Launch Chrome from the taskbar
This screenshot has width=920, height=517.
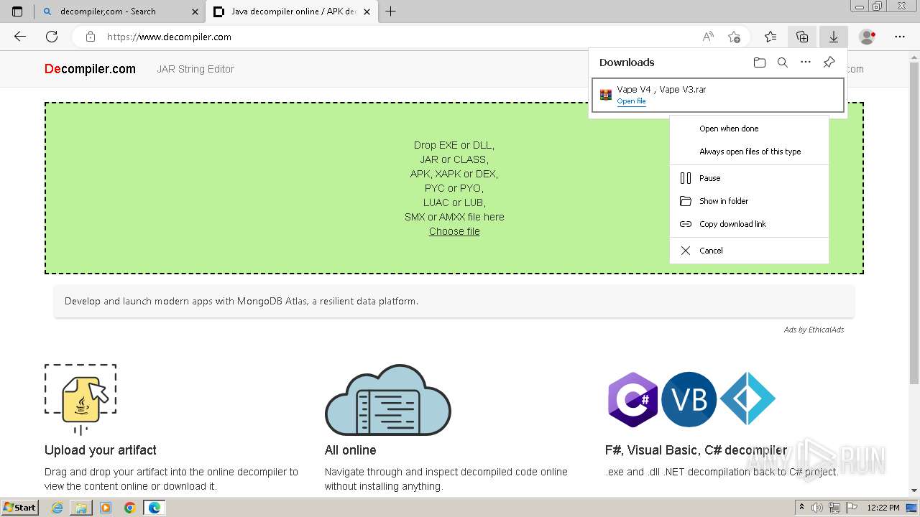coord(129,508)
